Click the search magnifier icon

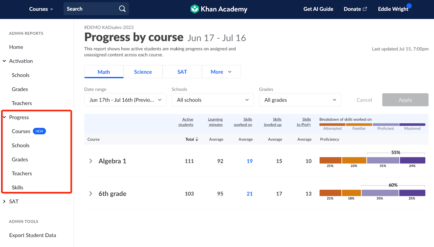pos(122,9)
